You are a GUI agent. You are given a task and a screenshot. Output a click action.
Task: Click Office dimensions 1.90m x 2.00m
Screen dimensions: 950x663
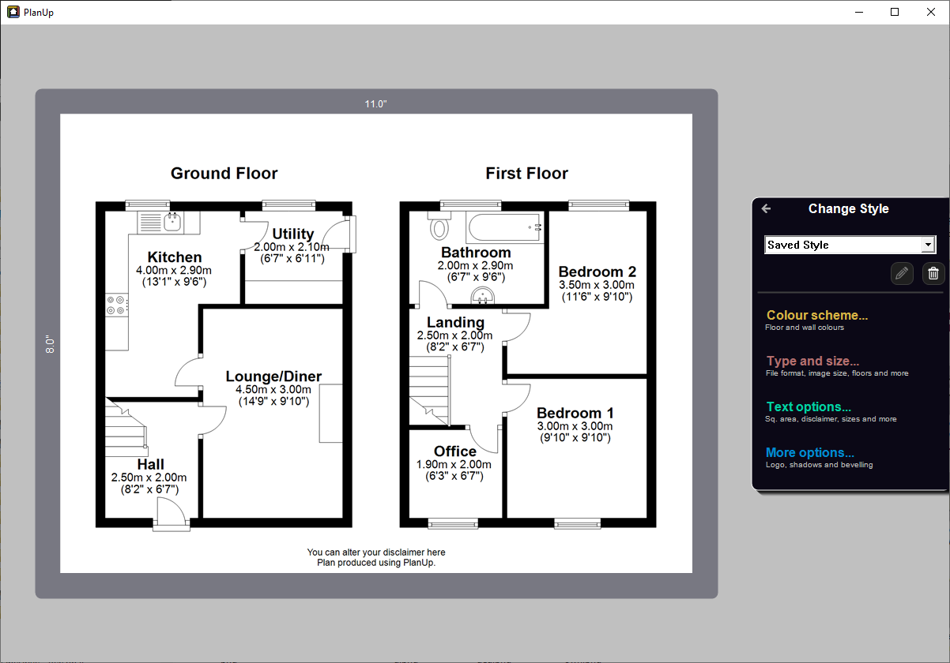click(x=454, y=465)
